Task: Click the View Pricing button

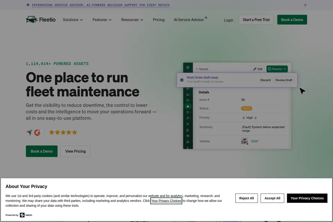Action: tap(75, 151)
